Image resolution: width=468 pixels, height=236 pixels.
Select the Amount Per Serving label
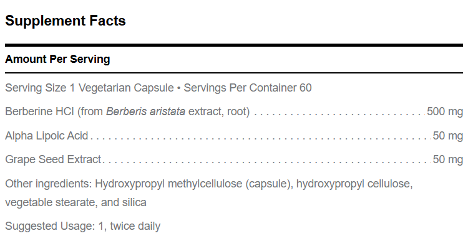57,59
